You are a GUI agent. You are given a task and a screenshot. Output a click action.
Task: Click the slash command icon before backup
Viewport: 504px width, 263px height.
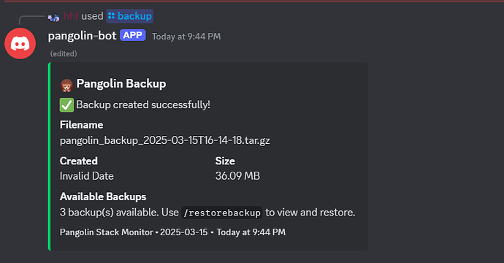pos(112,16)
